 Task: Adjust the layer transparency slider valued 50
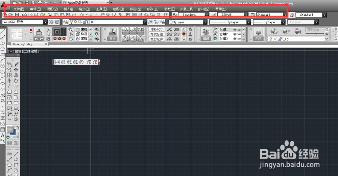pyautogui.click(x=316, y=34)
